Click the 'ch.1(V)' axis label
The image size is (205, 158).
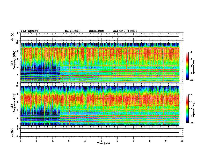(x=12, y=37)
